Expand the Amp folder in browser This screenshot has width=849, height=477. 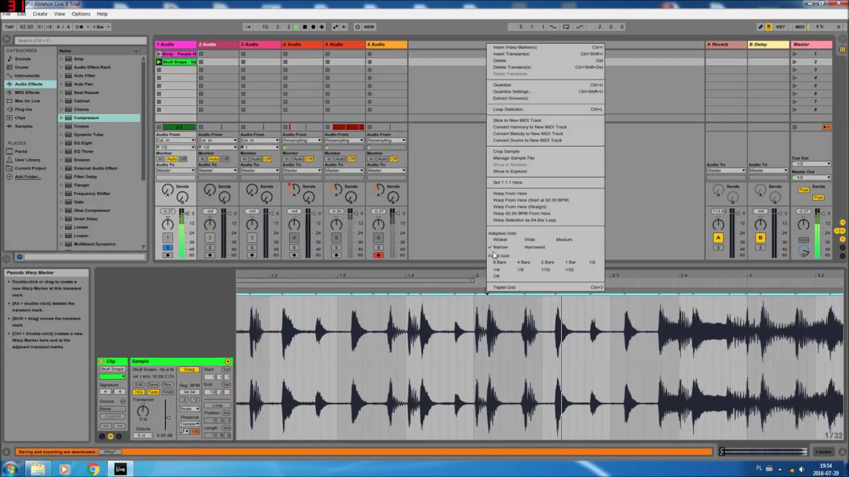pos(62,59)
